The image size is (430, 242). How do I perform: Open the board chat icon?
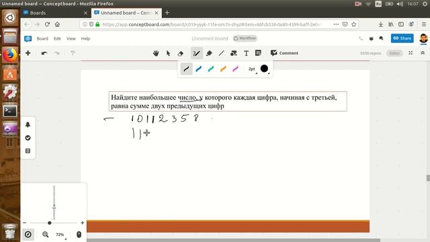[381, 39]
